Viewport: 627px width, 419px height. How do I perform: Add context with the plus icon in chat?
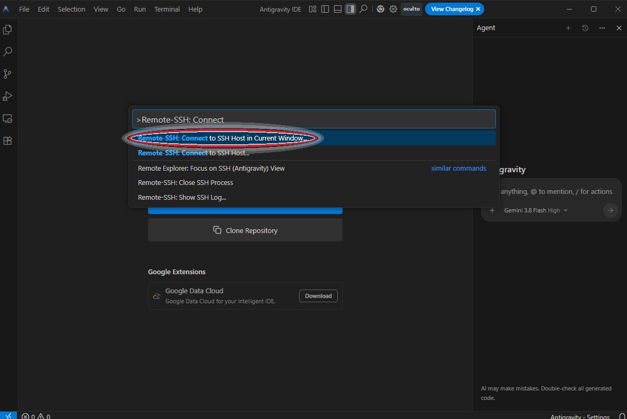492,210
